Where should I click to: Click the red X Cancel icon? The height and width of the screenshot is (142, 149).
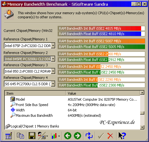point(110,136)
